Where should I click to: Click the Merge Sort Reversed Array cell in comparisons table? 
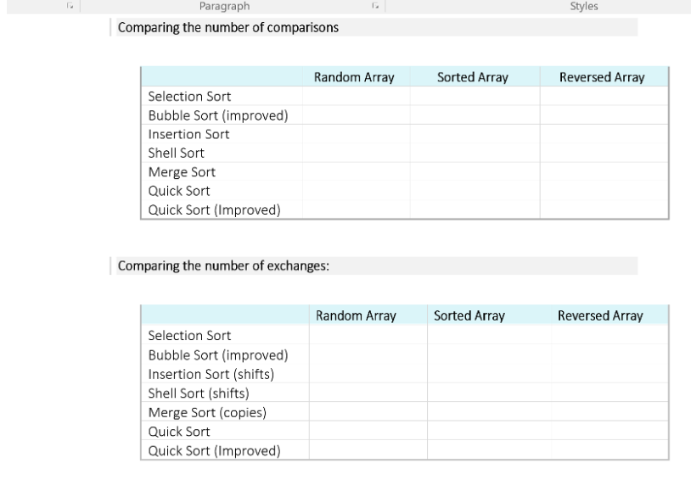[x=604, y=172]
